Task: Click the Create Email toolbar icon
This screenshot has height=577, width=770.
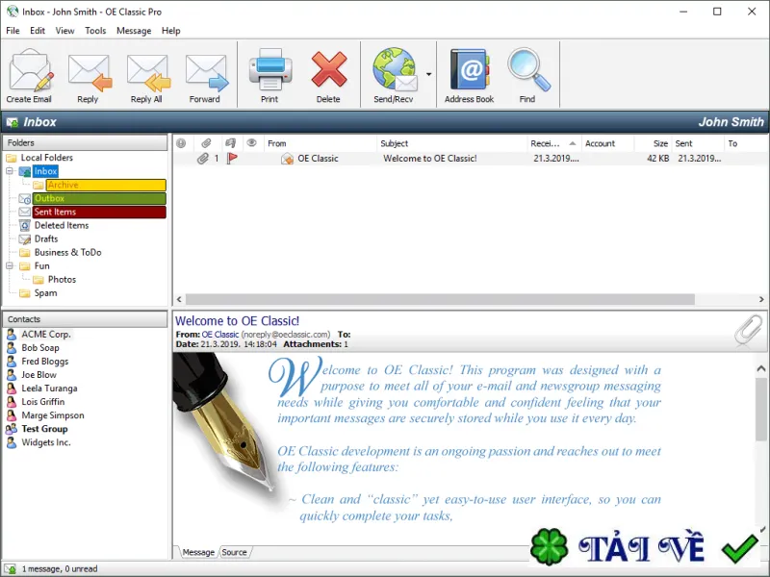Action: [31, 70]
